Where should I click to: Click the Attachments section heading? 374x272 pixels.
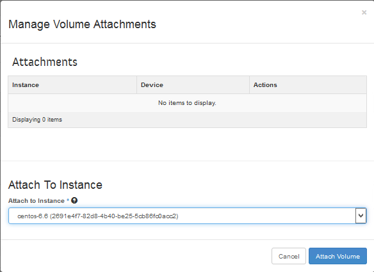click(x=45, y=62)
